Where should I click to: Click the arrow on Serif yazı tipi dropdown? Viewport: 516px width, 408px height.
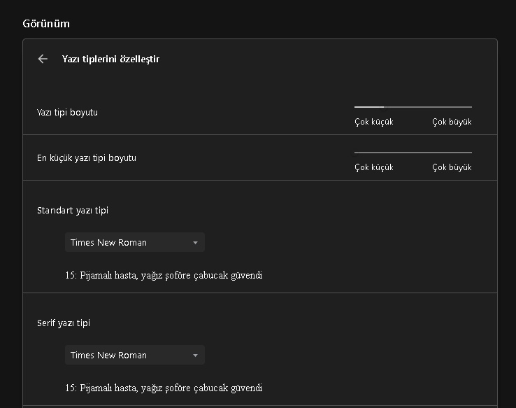195,356
